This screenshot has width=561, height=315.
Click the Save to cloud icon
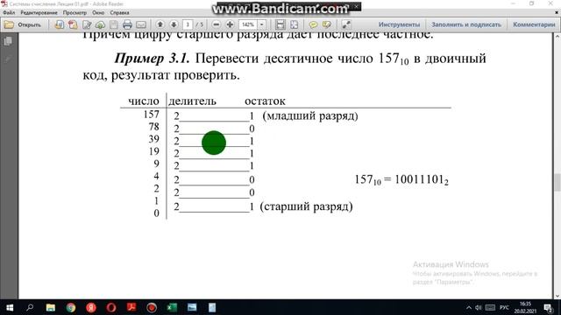click(x=100, y=24)
